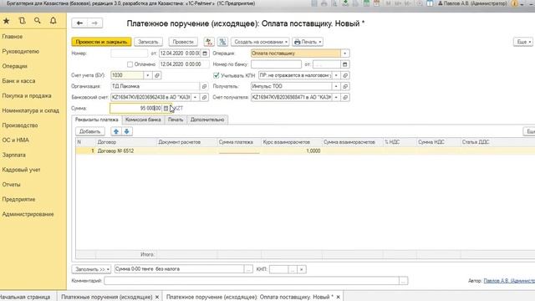The width and height of the screenshot is (535, 301).
Task: Switch to the Дополнительно tab
Action: coord(207,120)
